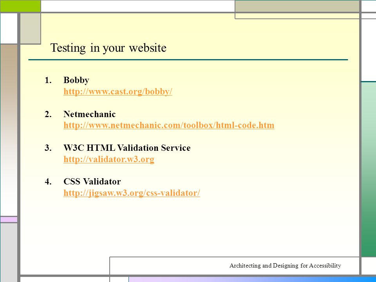Click the 'Netmechanic' list item heading
The height and width of the screenshot is (282, 376).
click(89, 114)
